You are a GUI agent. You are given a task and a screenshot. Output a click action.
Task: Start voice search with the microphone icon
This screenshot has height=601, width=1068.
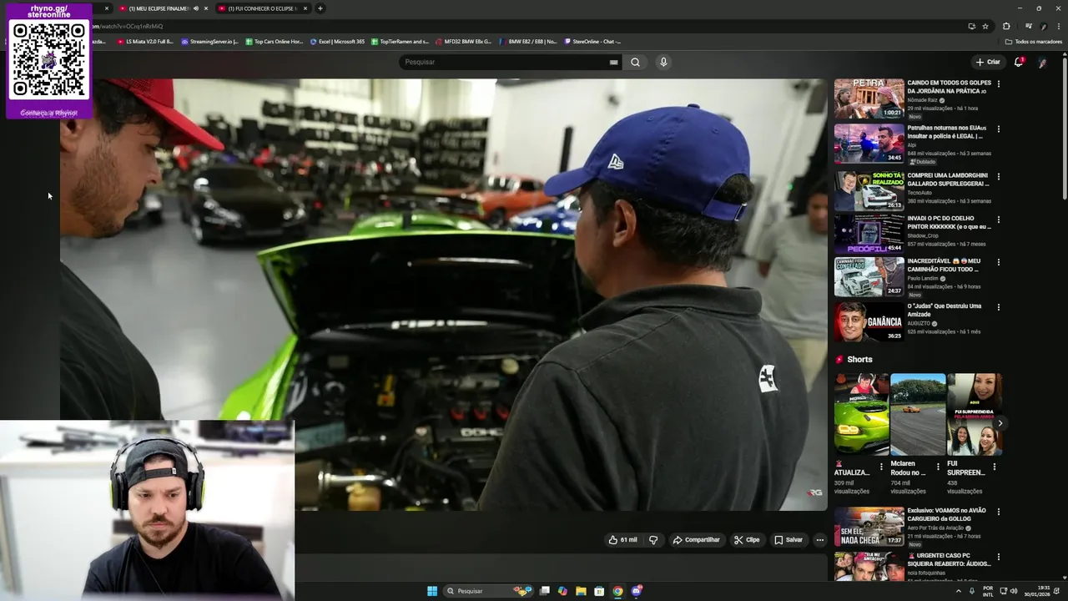663,62
